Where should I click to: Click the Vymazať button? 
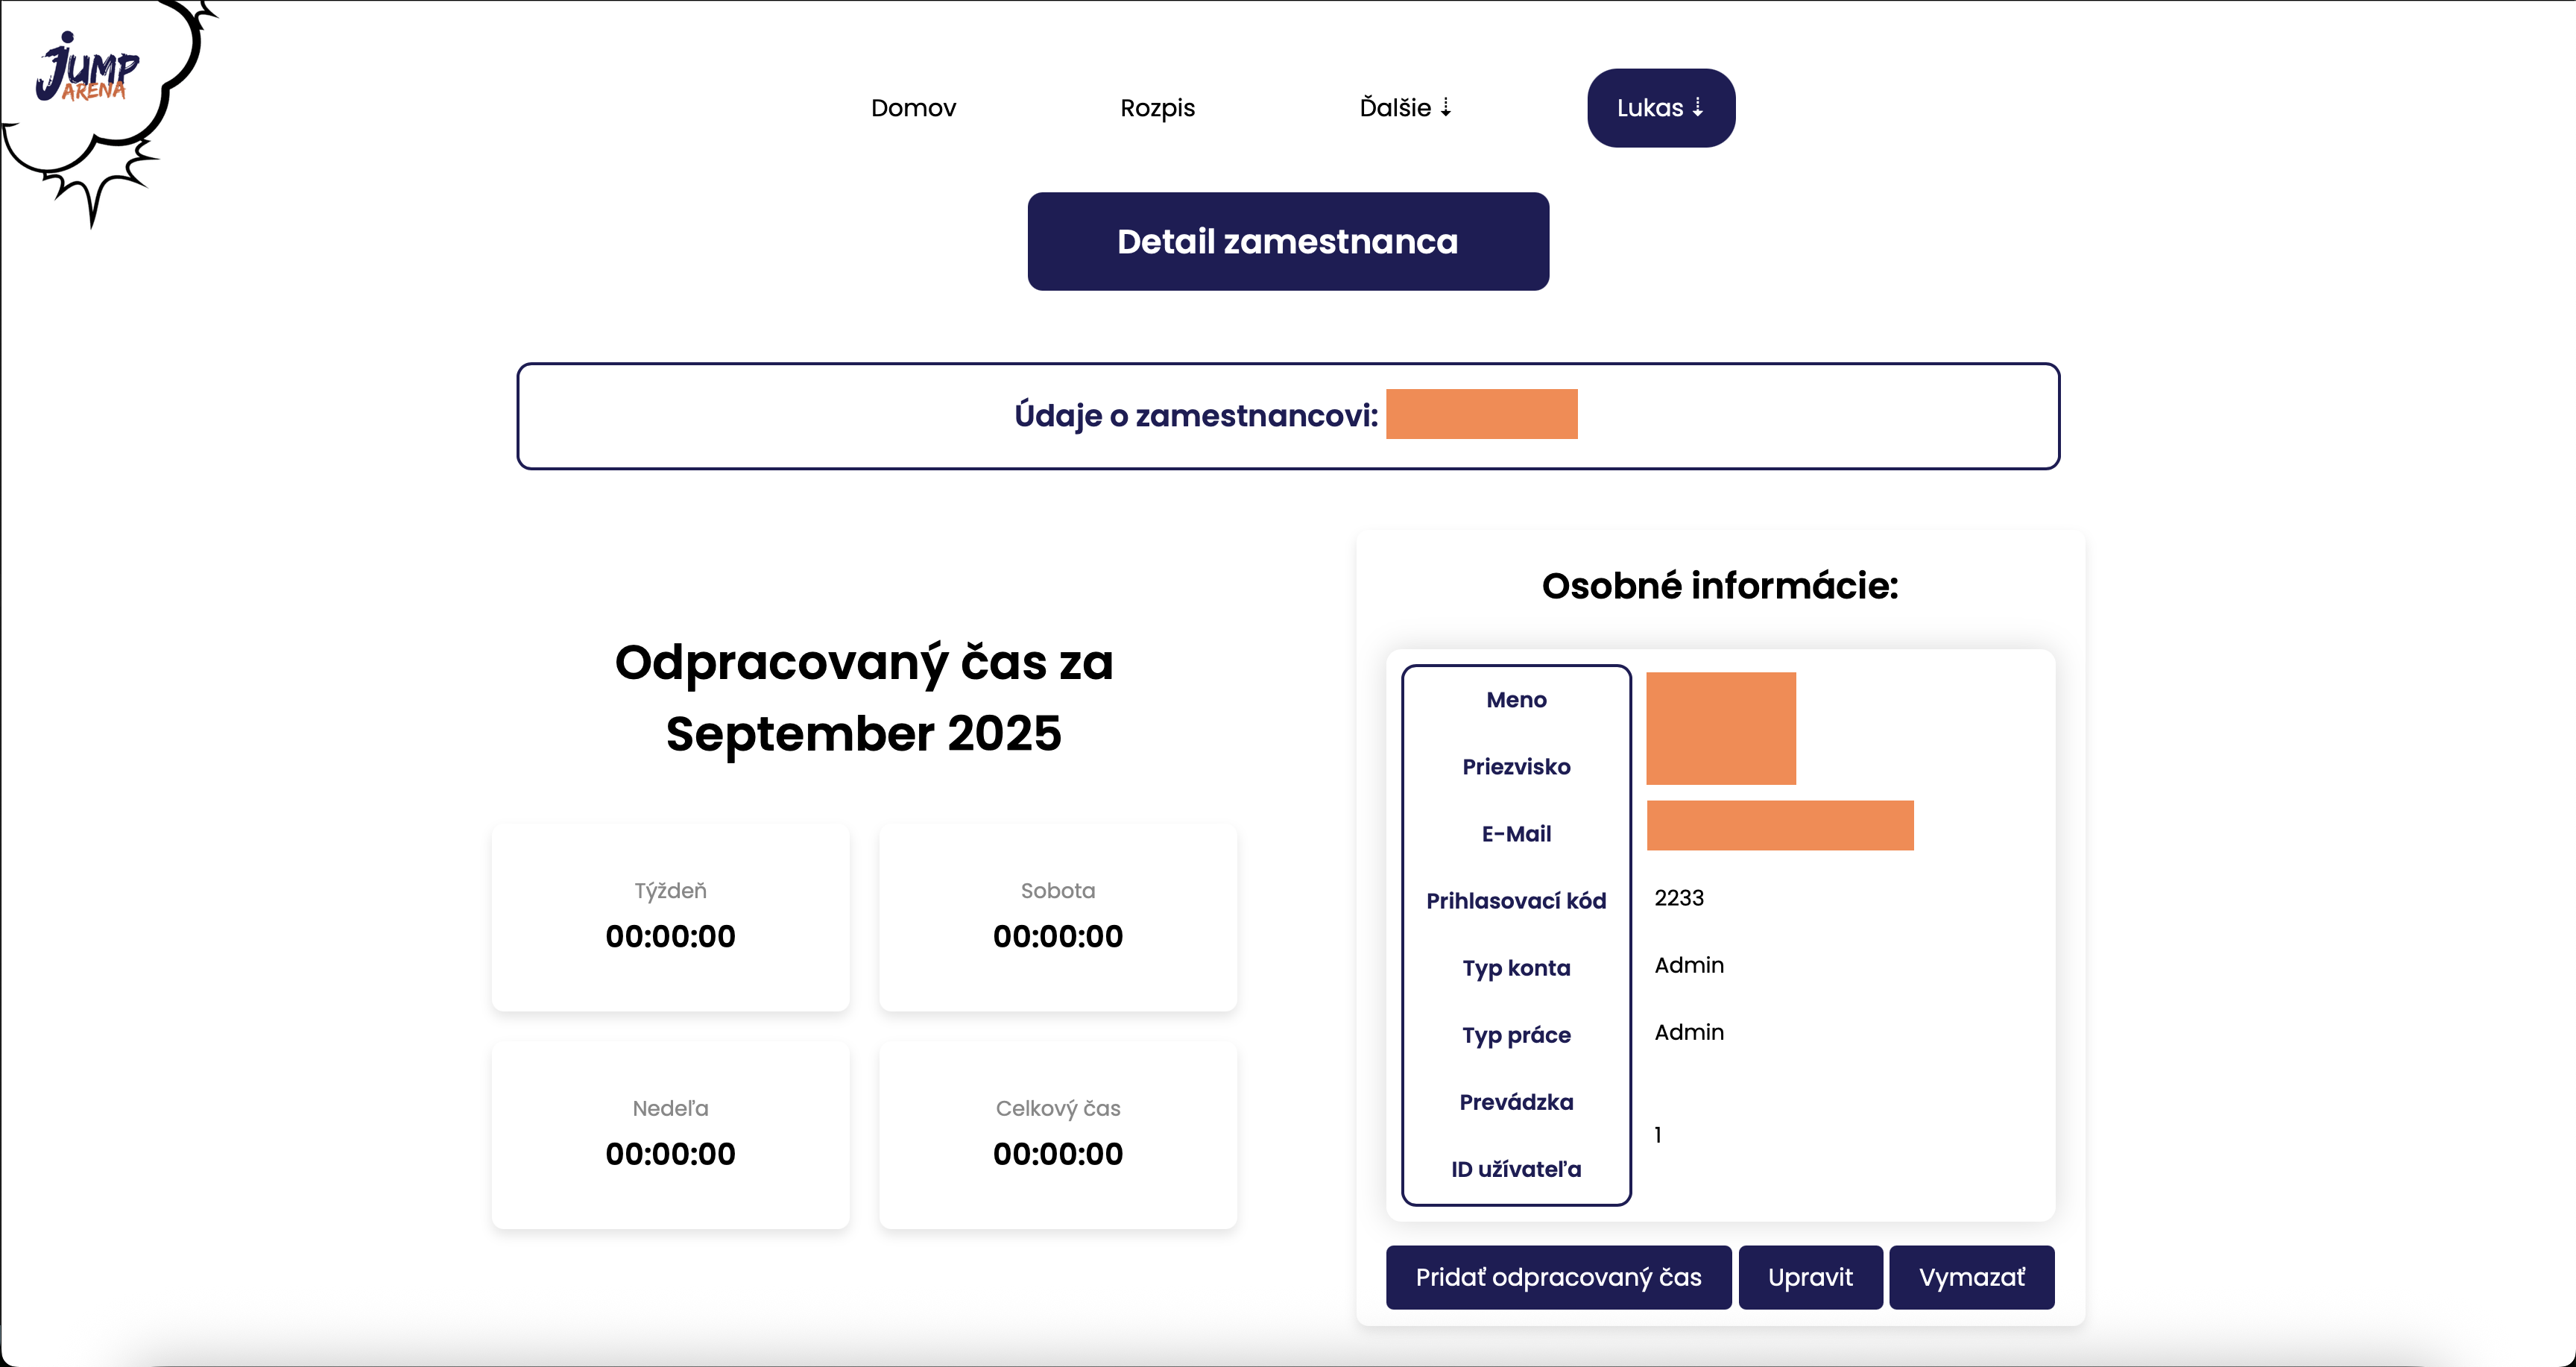pyautogui.click(x=1971, y=1277)
